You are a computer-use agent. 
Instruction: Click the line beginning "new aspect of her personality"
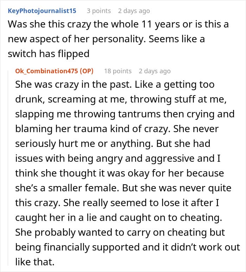click(x=106, y=39)
